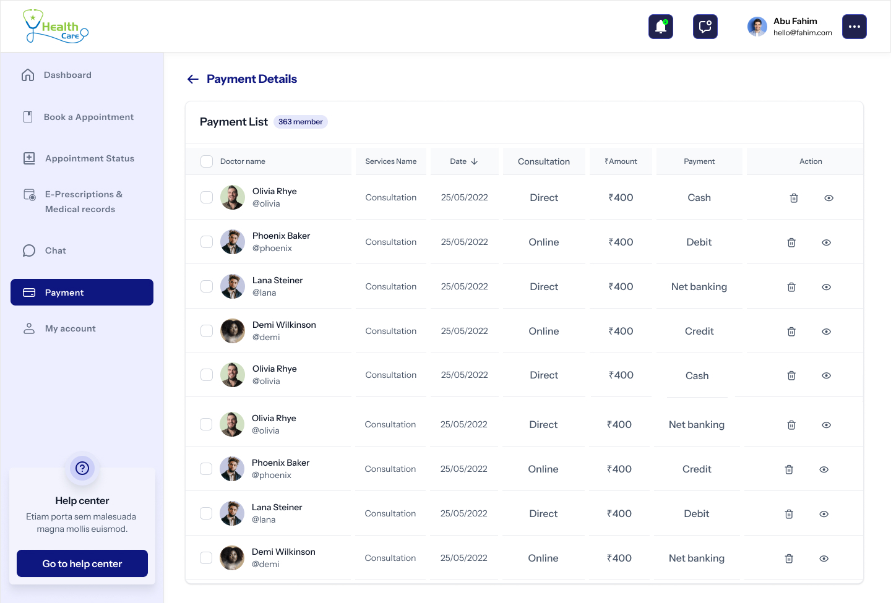Click the Payment column header
The height and width of the screenshot is (603, 891).
[x=699, y=161]
